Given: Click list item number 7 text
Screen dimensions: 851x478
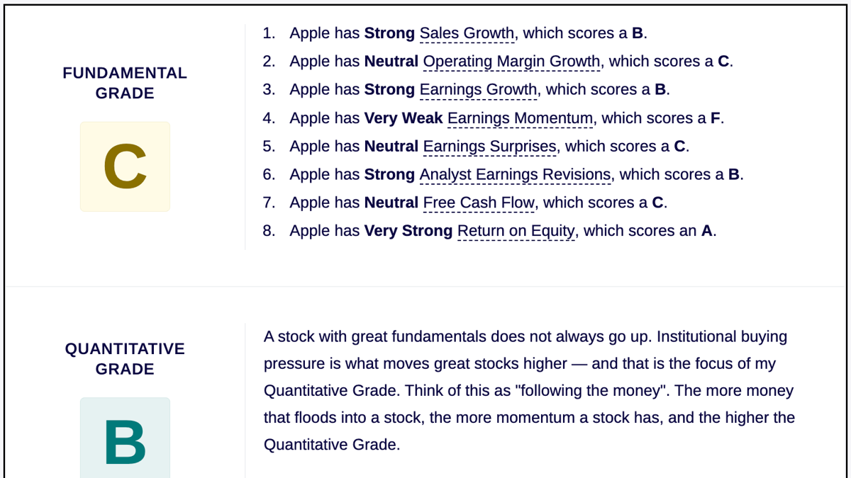Looking at the screenshot, I should pos(478,203).
